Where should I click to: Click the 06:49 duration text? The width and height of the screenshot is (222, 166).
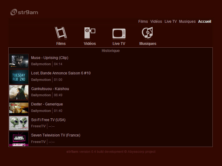(58, 95)
